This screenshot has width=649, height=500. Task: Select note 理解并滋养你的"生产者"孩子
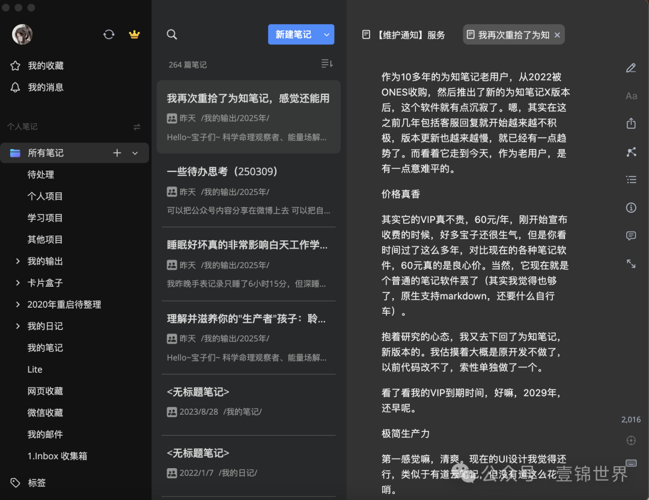[x=248, y=338]
